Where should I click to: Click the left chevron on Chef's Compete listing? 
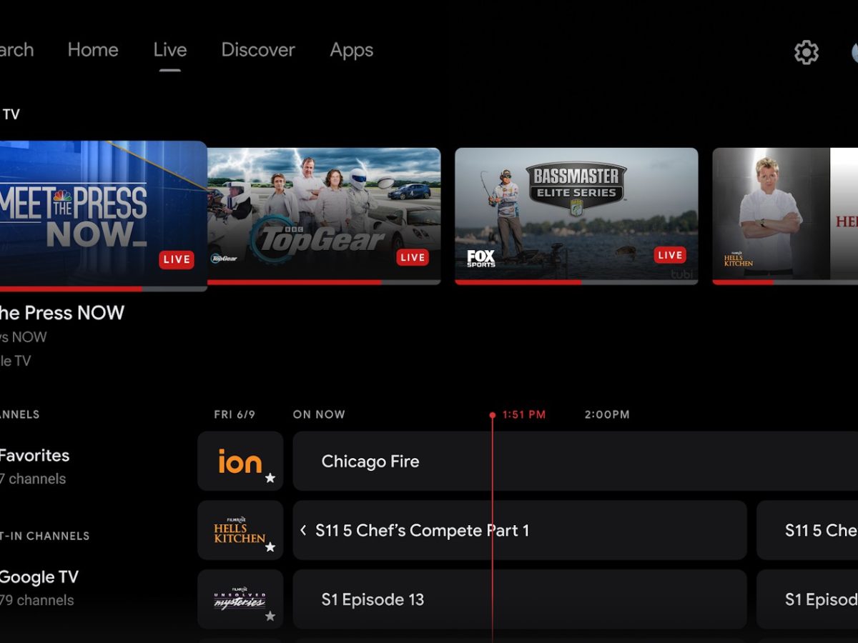click(303, 530)
